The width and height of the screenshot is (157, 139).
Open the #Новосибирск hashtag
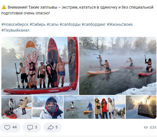point(15,24)
